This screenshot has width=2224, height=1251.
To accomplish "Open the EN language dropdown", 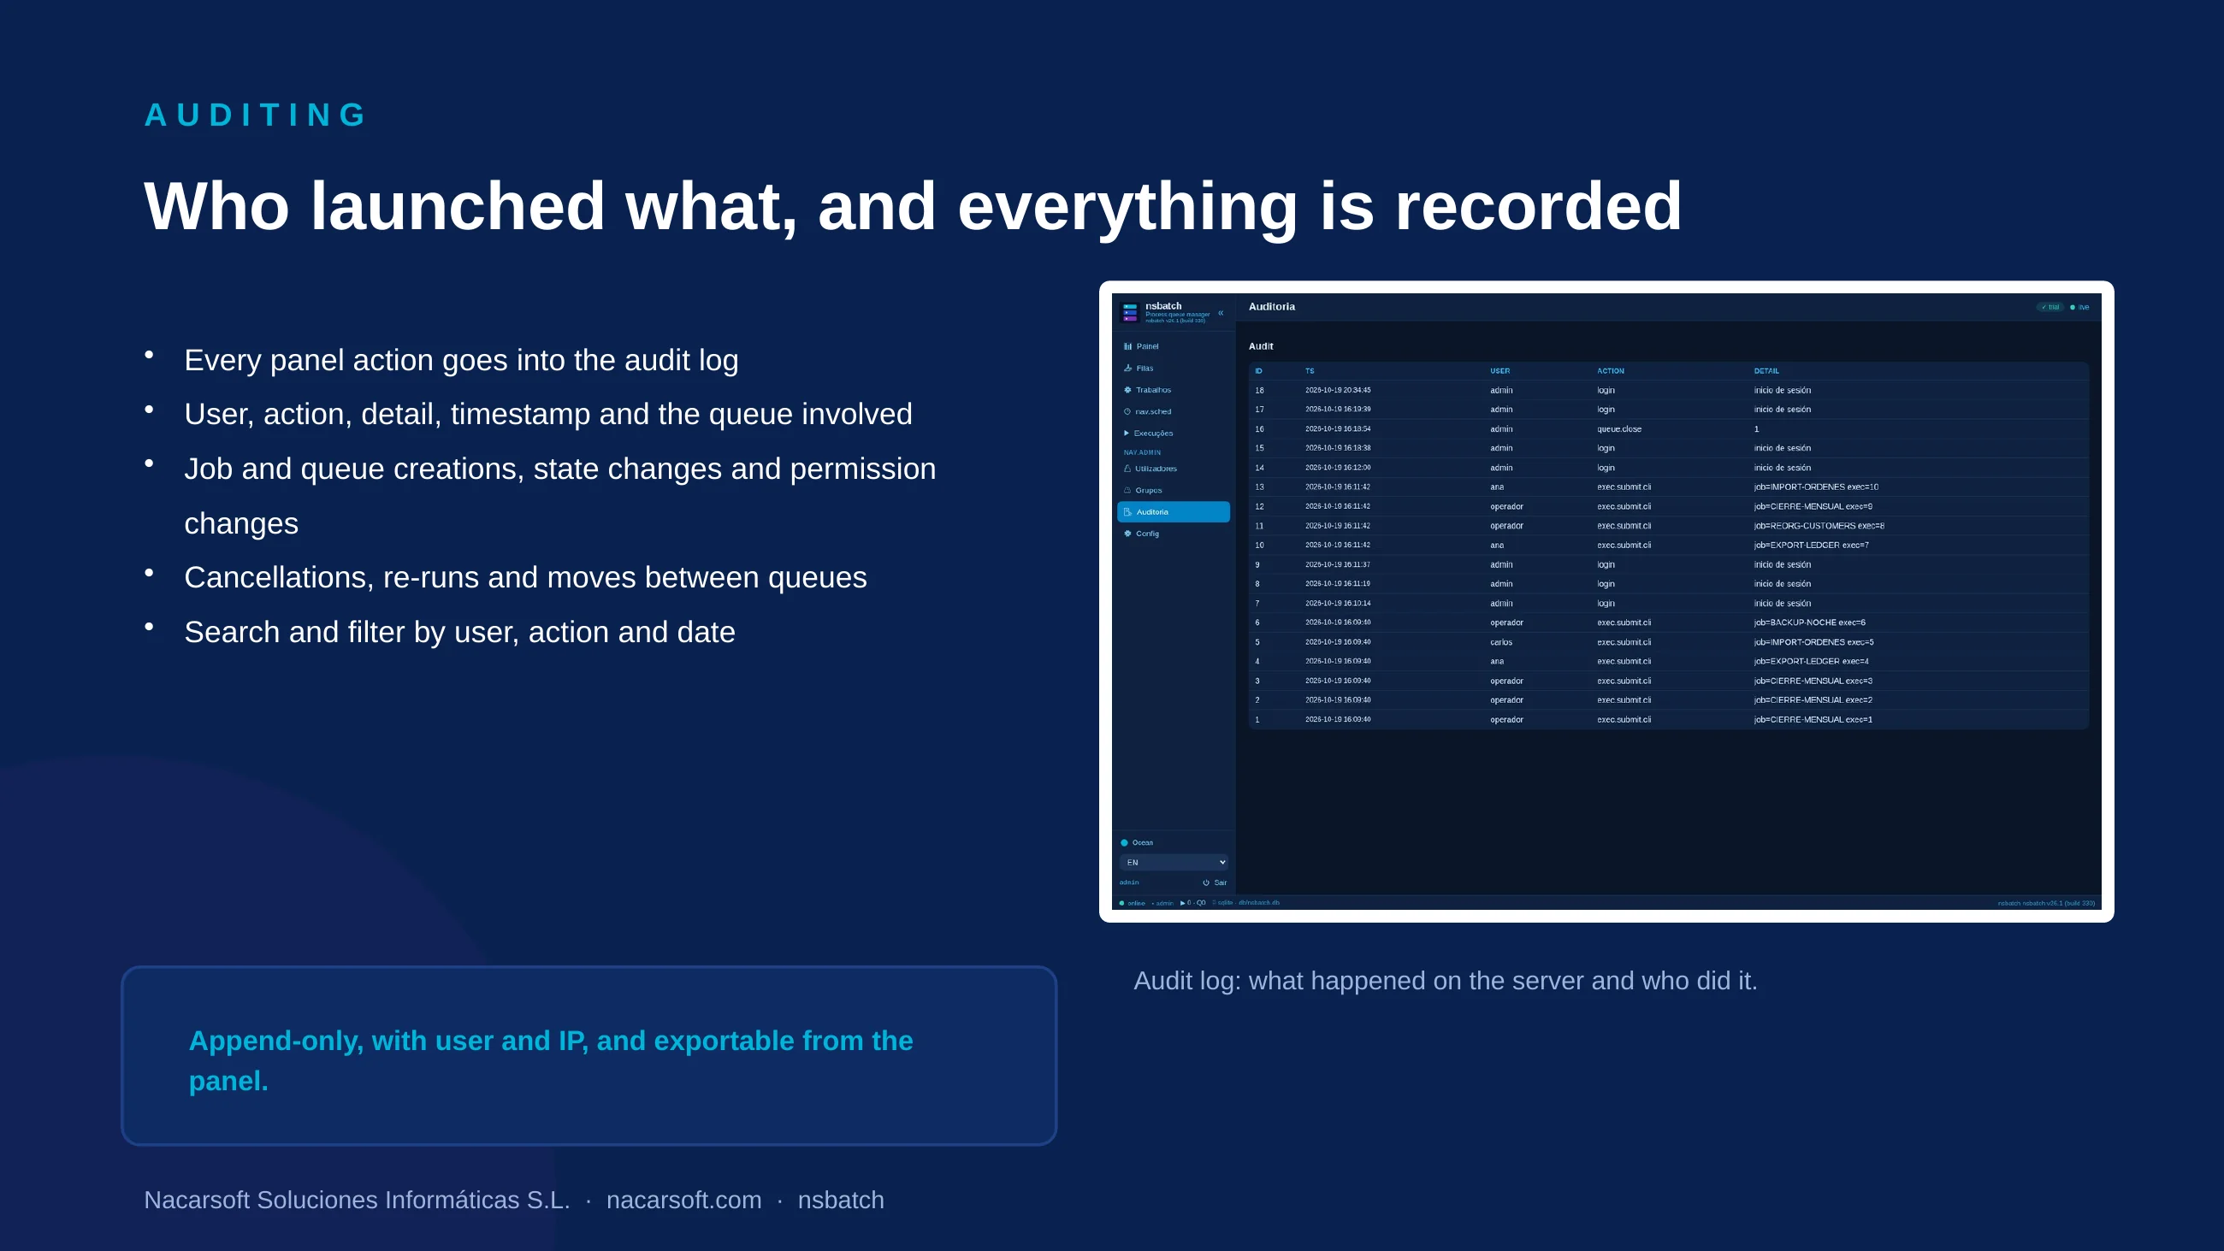I will [x=1174, y=863].
